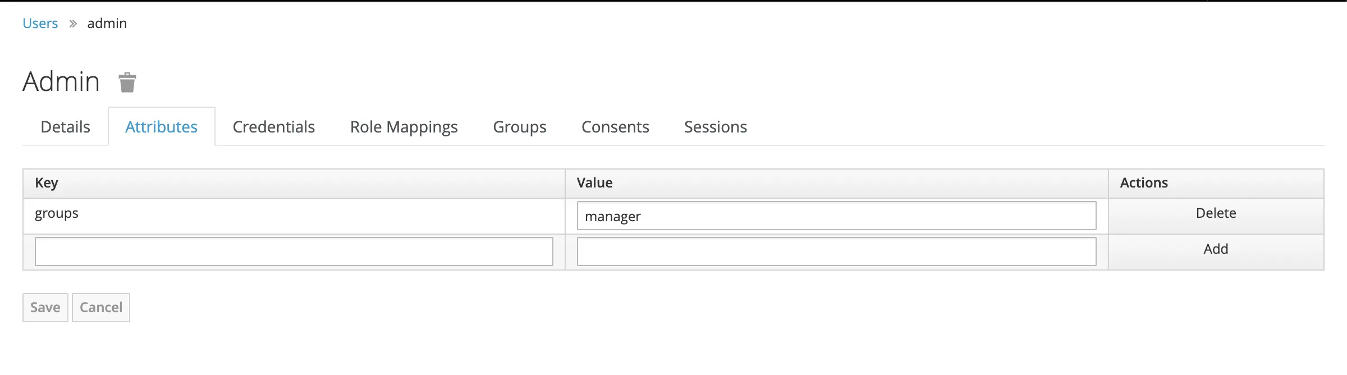Click the trash icon to delete Admin user
This screenshot has height=375, width=1347.
[127, 83]
